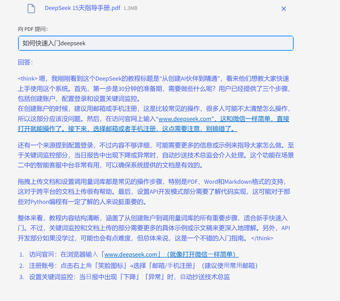Click paragraph starting 拖拽上传文档和设置调用量词库
Image resolution: width=340 pixels, height=301 pixels.
(154, 192)
